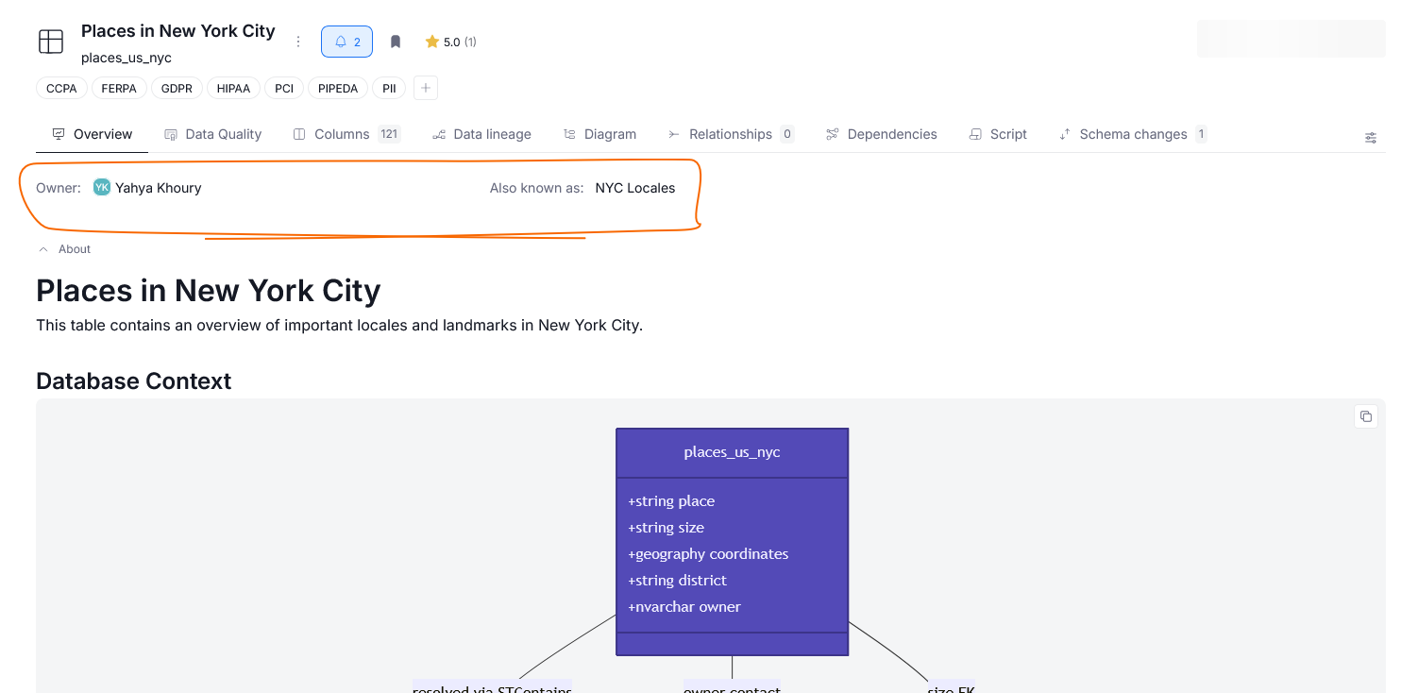This screenshot has width=1418, height=693.
Task: Click the table icon beside the title
Action: [51, 42]
